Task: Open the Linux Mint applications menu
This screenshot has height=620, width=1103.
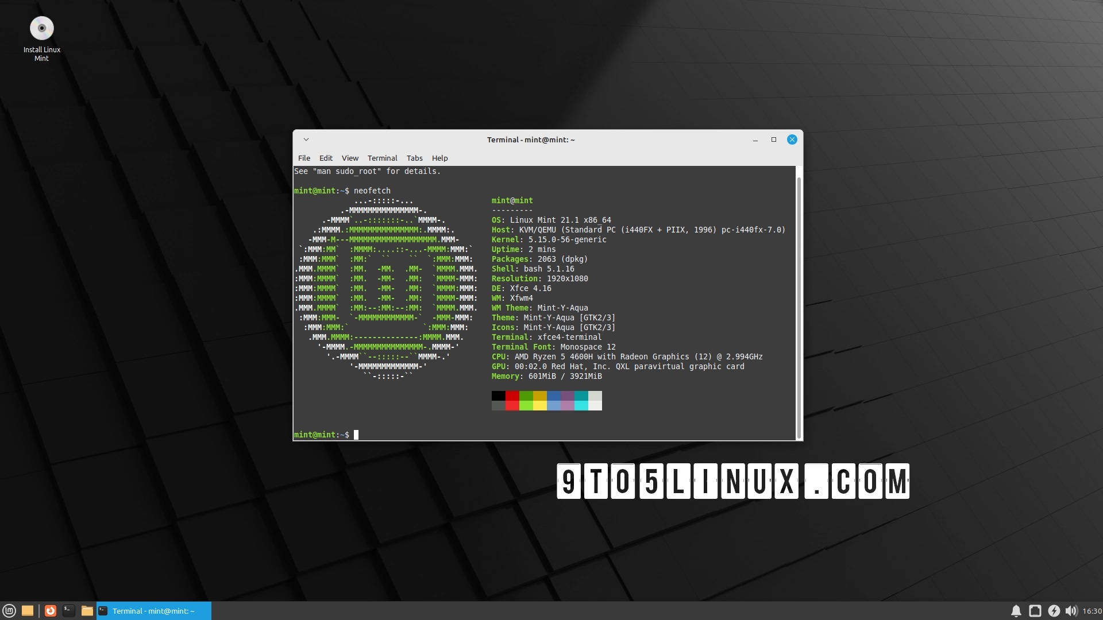Action: click(x=9, y=611)
